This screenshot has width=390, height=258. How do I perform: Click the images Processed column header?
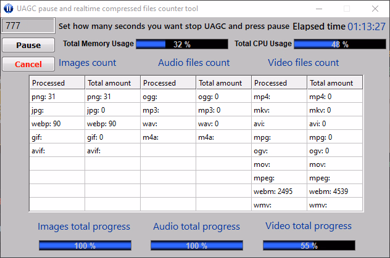pyautogui.click(x=57, y=83)
